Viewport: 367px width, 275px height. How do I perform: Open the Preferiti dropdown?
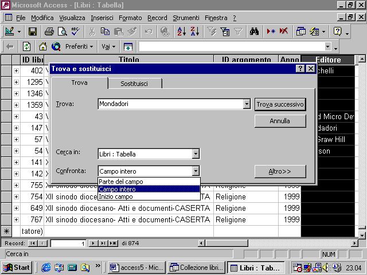[x=79, y=46]
